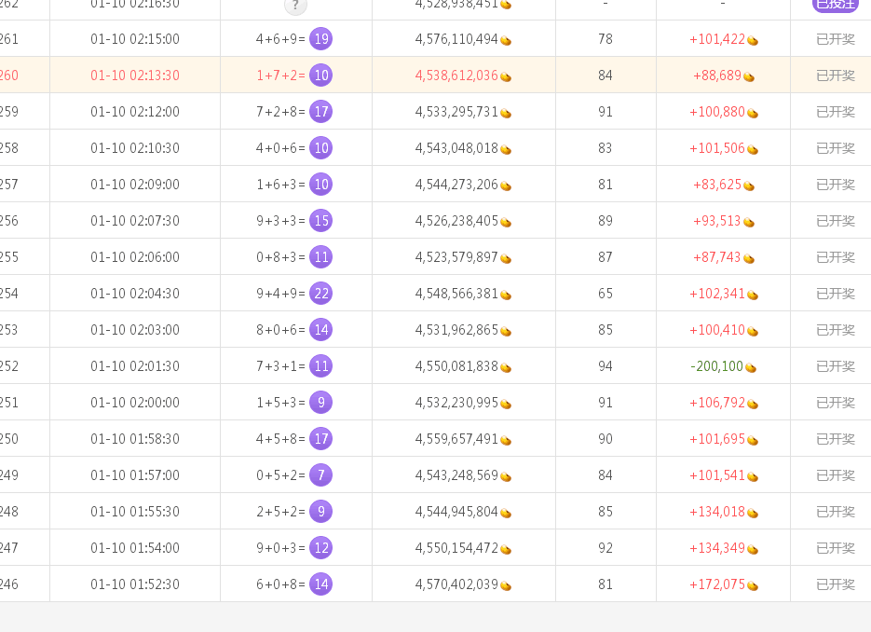Click the result ball 11 in the 02:01:30 row

pos(321,365)
